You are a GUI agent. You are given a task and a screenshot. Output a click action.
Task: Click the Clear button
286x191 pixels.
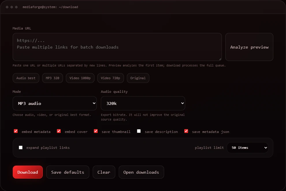pyautogui.click(x=104, y=172)
